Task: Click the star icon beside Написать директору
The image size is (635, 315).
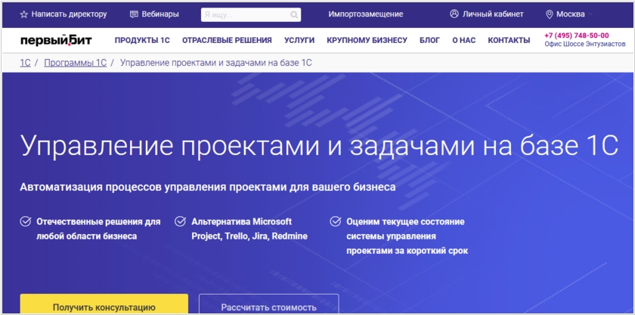Action: [x=24, y=14]
